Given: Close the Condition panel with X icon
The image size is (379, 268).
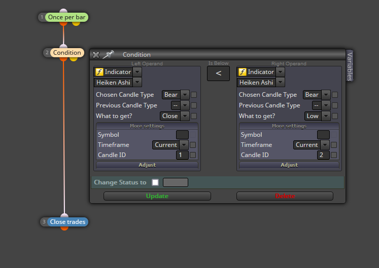Looking at the screenshot, I should [x=96, y=55].
